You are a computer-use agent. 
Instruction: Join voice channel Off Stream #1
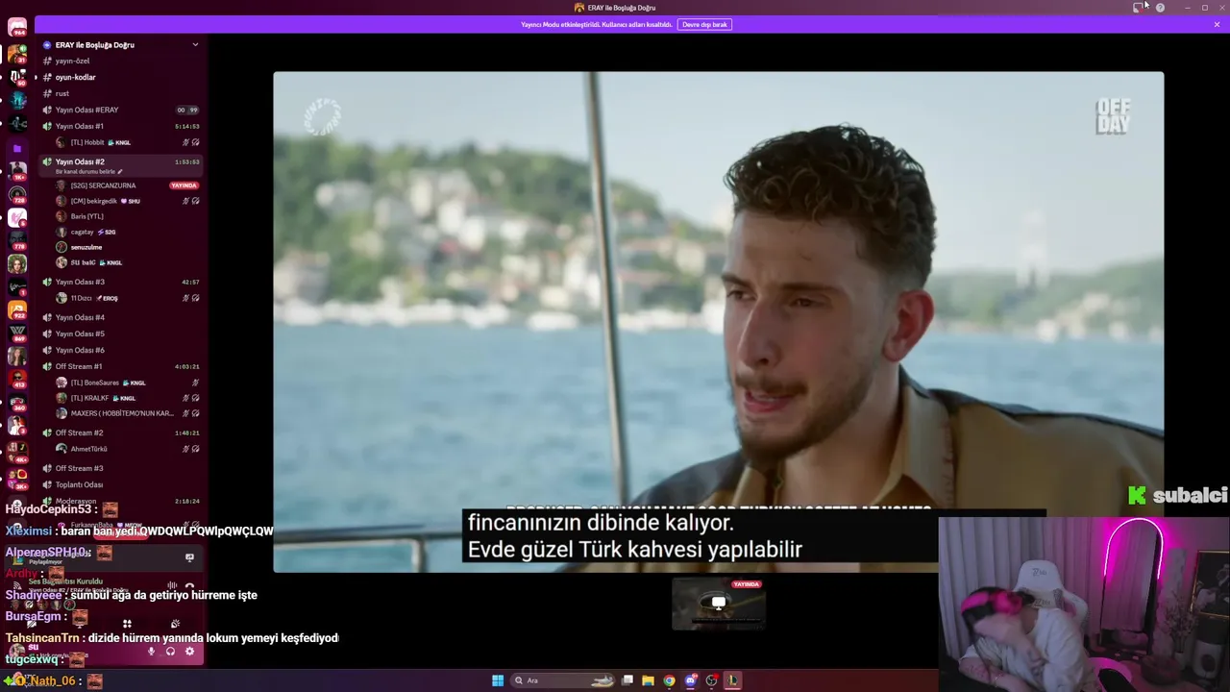pyautogui.click(x=120, y=366)
